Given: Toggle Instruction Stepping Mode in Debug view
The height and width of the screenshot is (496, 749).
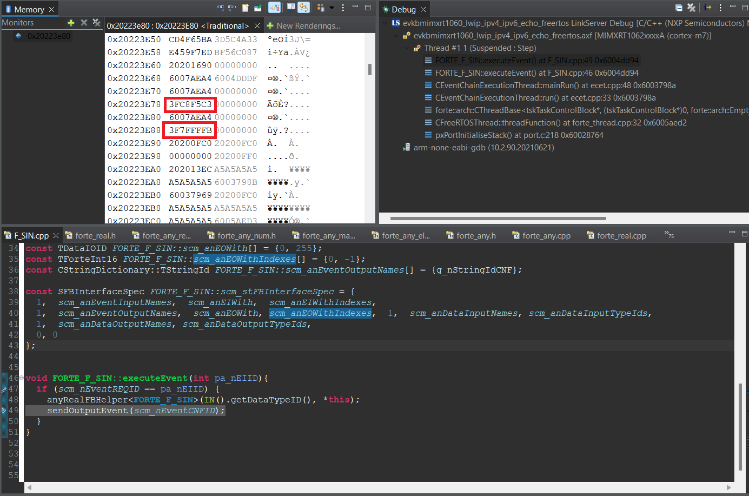Looking at the screenshot, I should click(x=707, y=8).
